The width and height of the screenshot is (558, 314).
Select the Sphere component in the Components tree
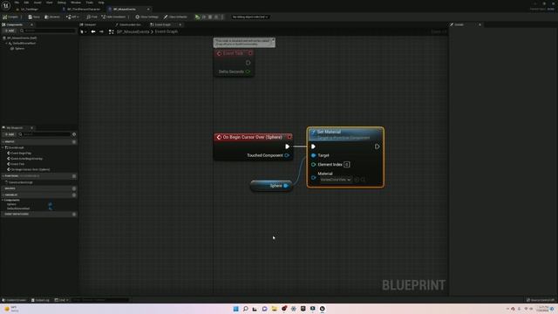(x=17, y=49)
